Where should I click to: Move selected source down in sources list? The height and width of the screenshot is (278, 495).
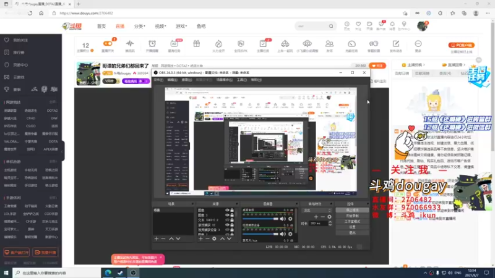click(x=229, y=239)
